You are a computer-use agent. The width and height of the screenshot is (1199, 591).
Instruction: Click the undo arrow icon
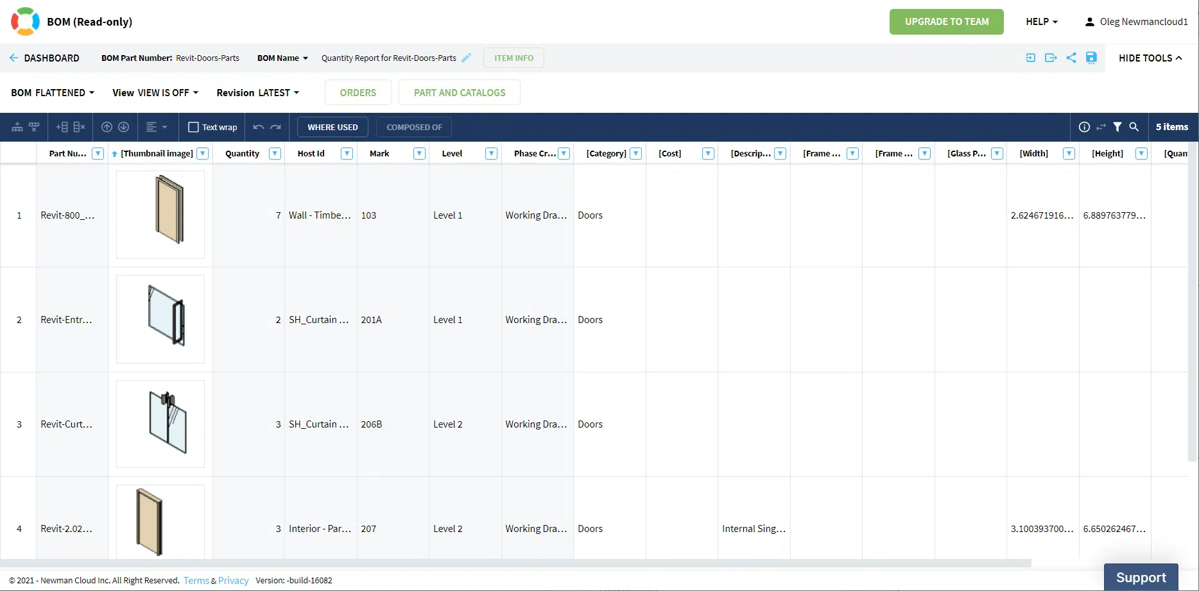259,127
